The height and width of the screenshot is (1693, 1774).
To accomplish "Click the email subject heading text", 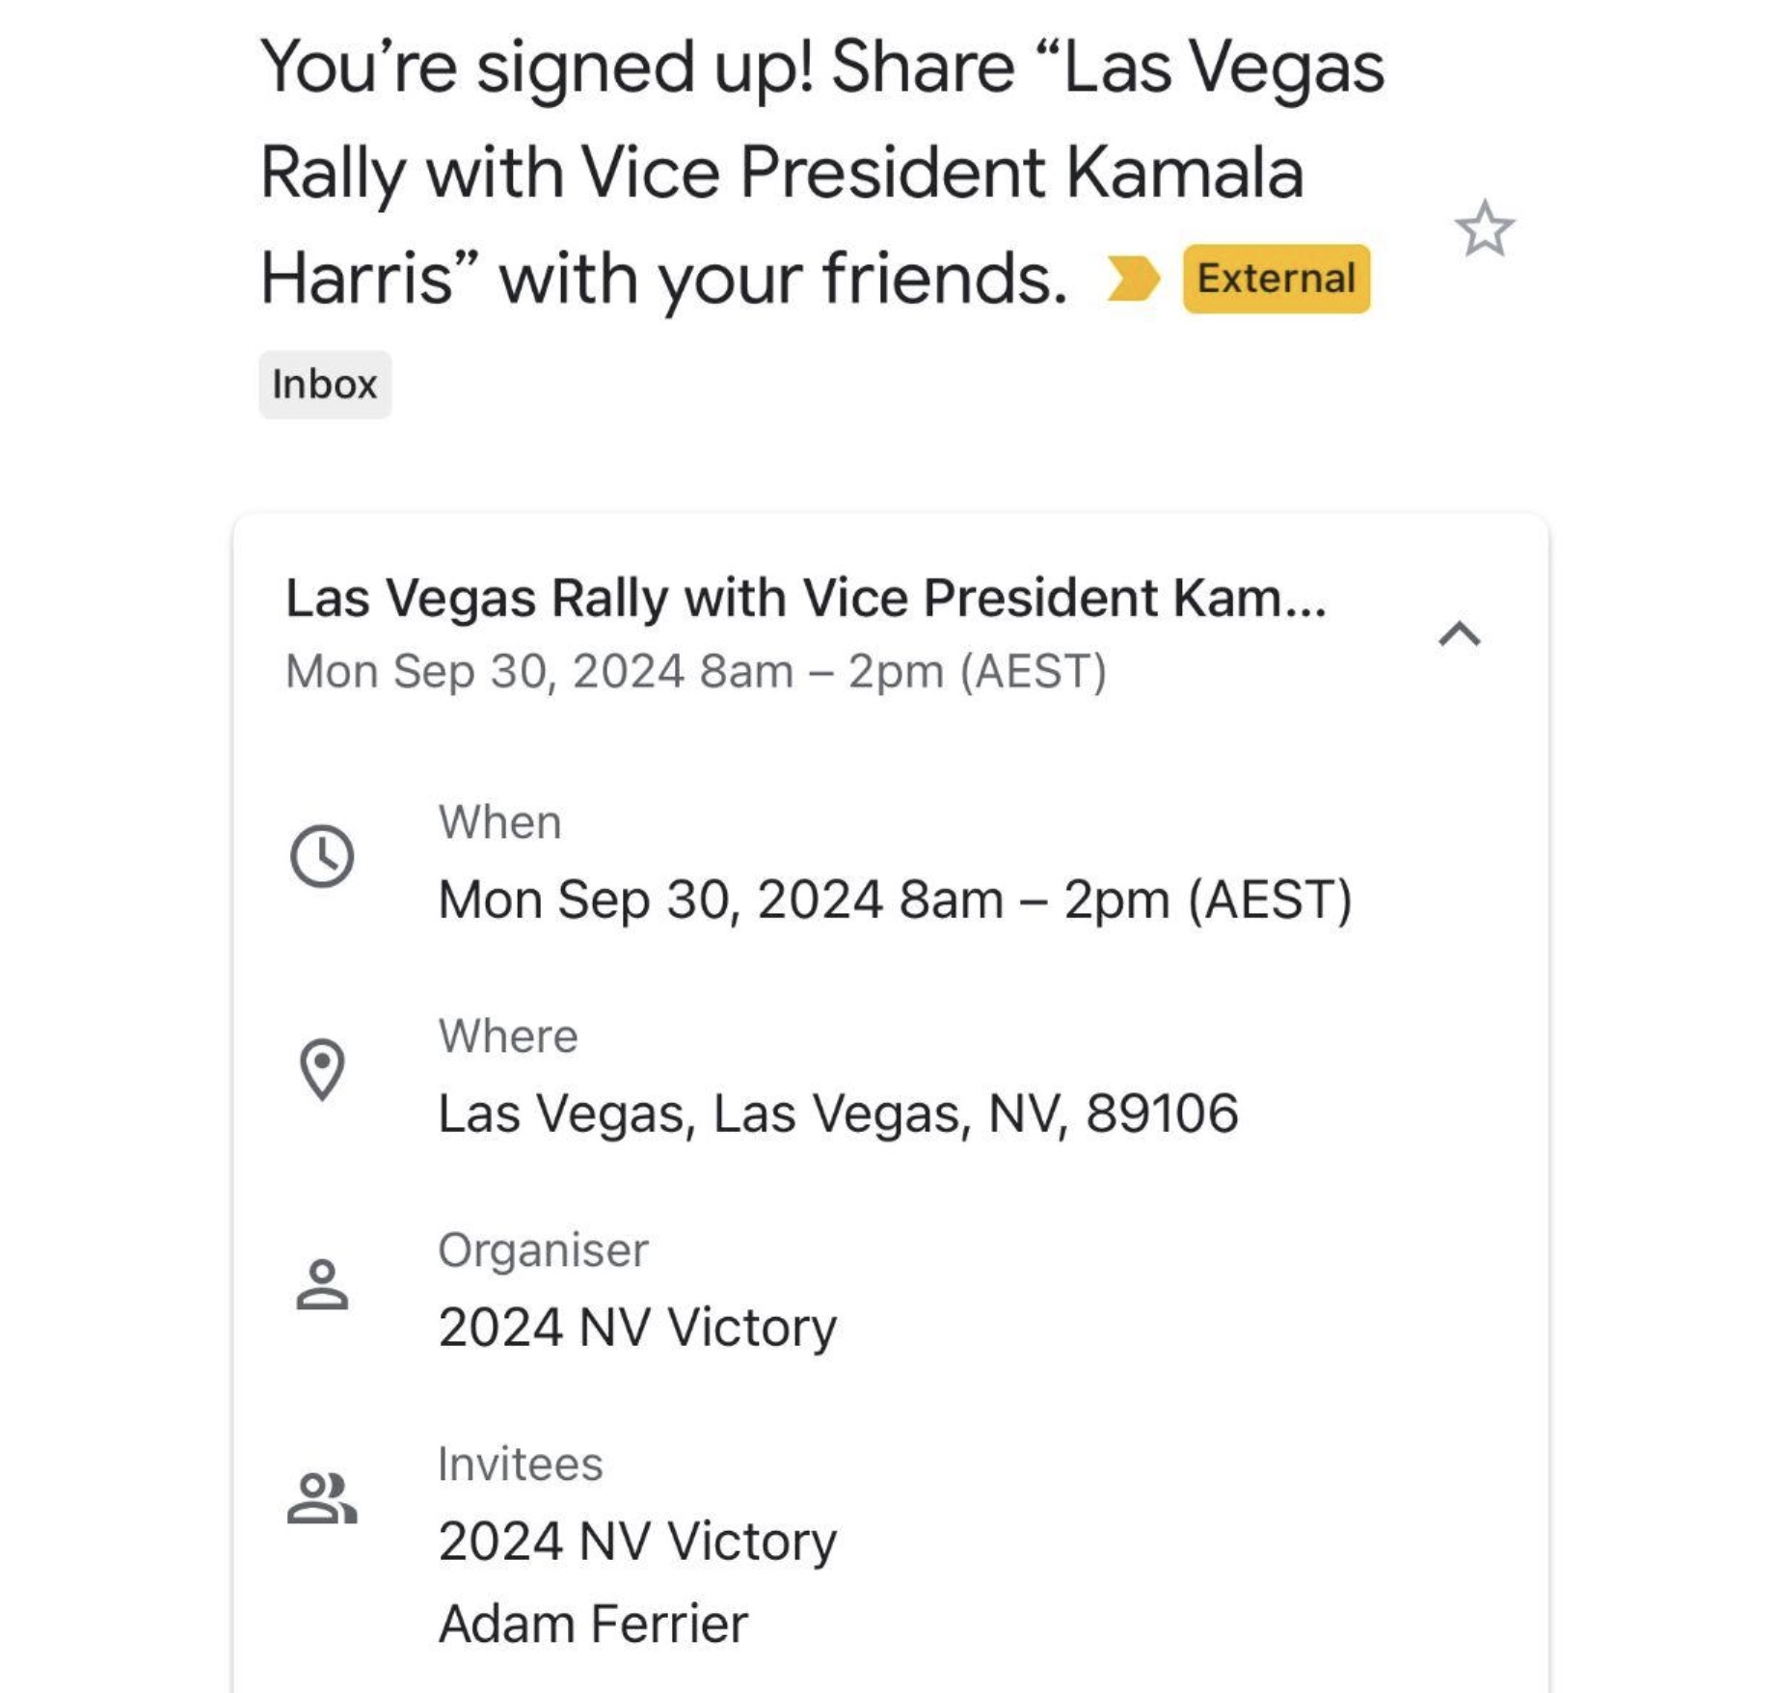I will [x=822, y=174].
